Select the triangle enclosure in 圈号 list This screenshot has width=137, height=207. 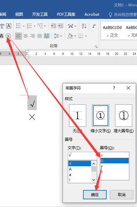pos(115,166)
